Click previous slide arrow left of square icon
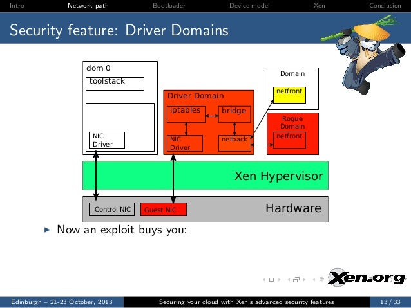411x308 pixels. [x=264, y=280]
